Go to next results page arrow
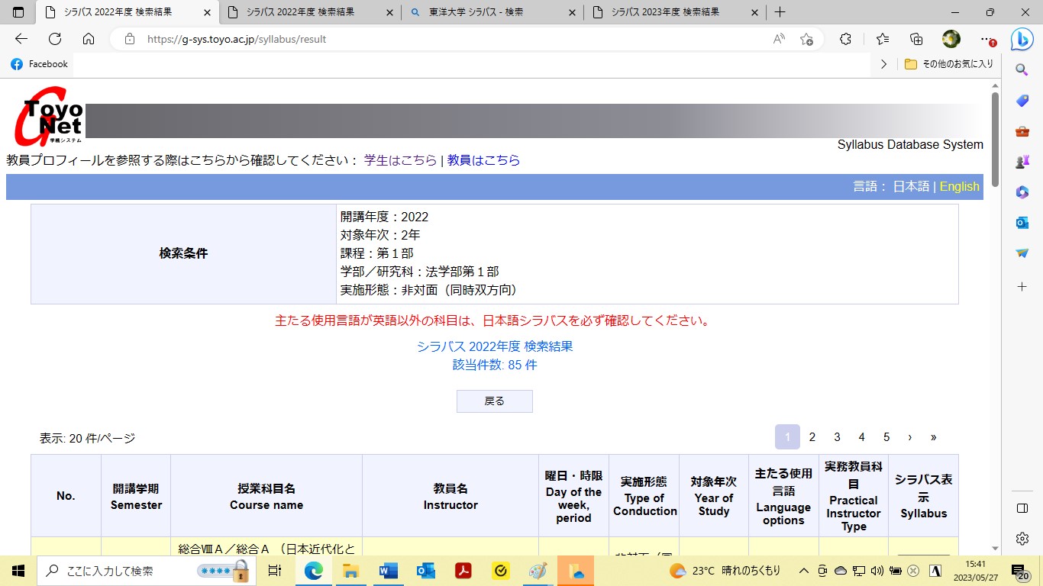 pos(910,437)
